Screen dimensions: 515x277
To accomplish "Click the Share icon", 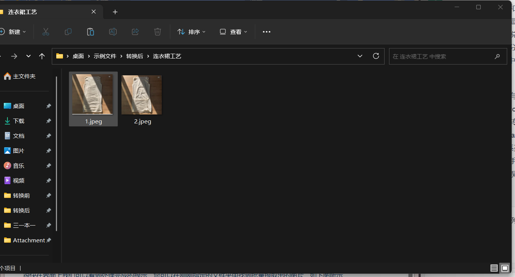I will coord(135,32).
